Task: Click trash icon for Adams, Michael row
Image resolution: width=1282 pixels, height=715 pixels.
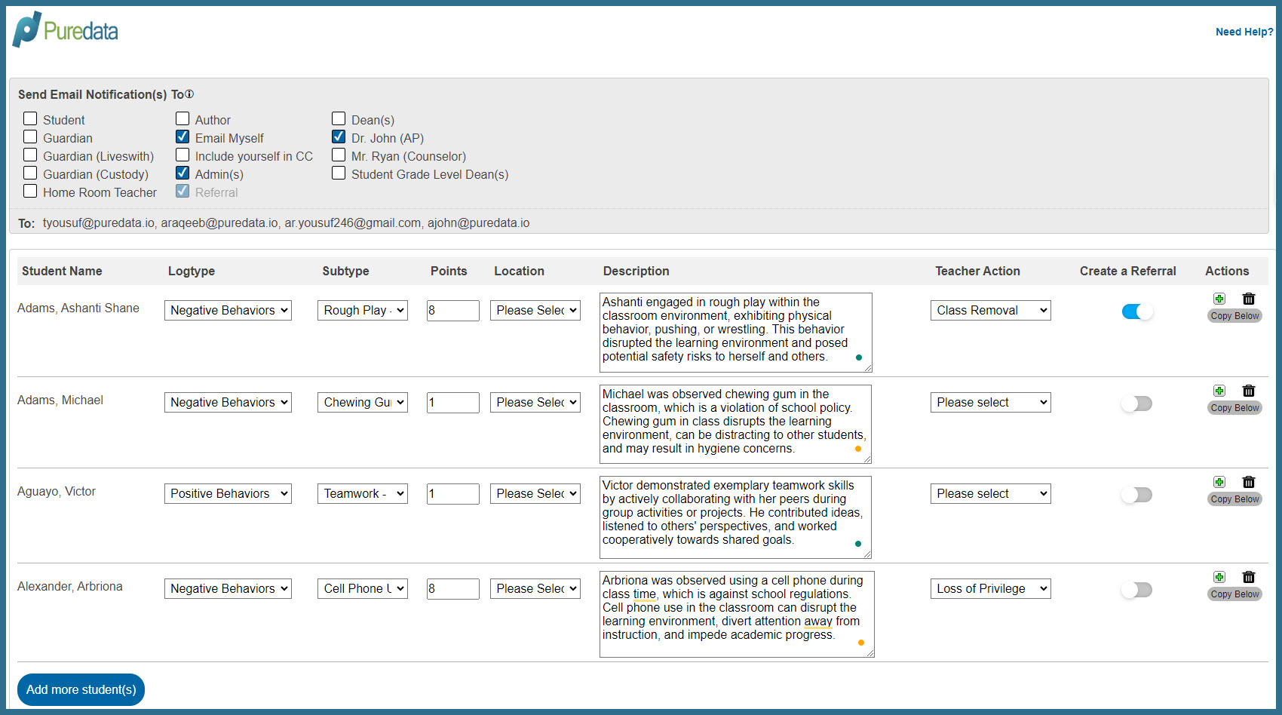Action: click(x=1249, y=391)
